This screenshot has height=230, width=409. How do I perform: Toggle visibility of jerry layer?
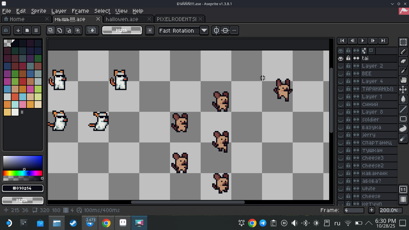(340, 135)
